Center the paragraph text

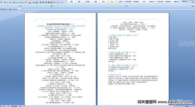(x=43, y=3)
